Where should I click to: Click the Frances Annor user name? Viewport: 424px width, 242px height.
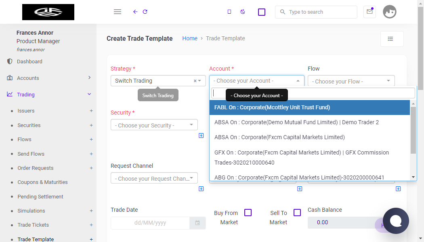pos(35,33)
